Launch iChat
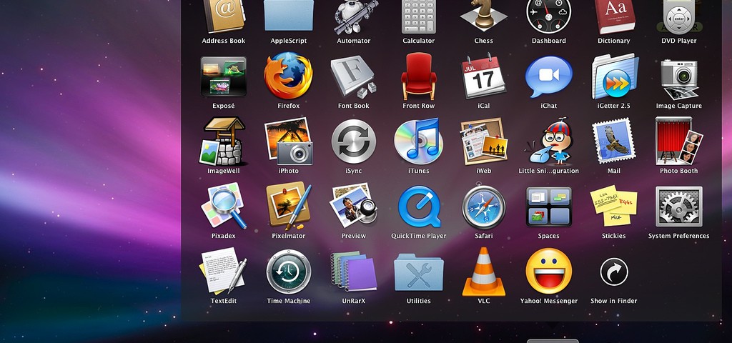Screen dimensions: 732x343 548,76
